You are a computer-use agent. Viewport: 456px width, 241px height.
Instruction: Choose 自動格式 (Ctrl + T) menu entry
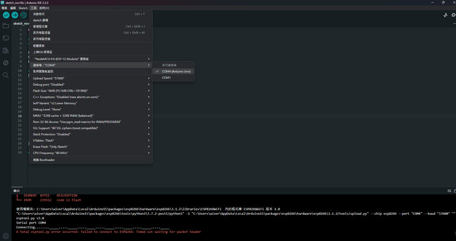pos(91,14)
